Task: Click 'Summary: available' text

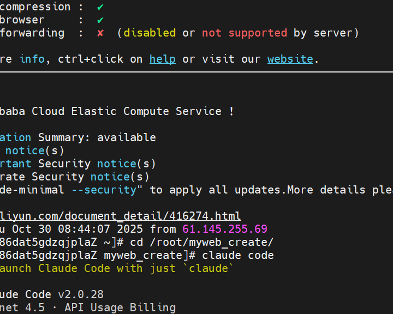Action: point(97,137)
